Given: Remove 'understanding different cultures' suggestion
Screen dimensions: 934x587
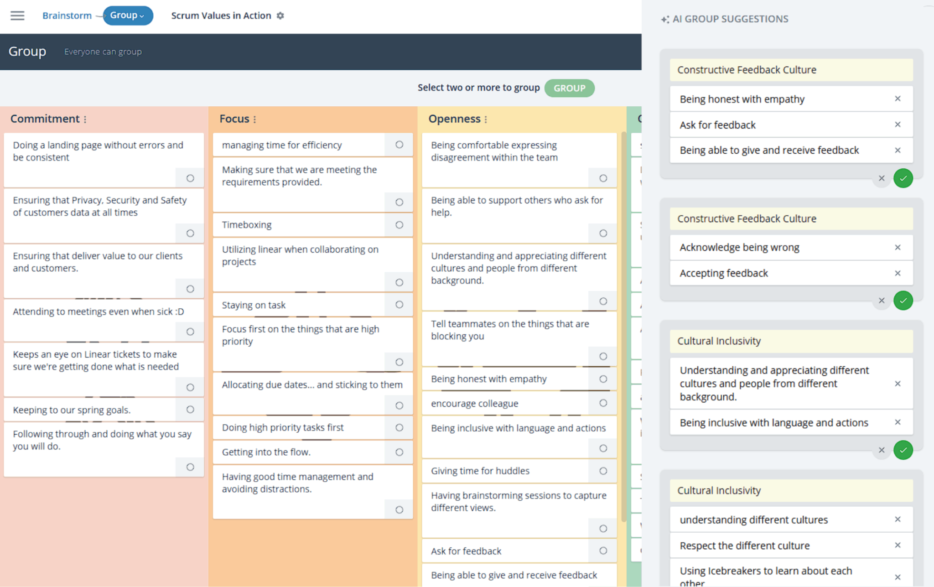Looking at the screenshot, I should pyautogui.click(x=898, y=519).
